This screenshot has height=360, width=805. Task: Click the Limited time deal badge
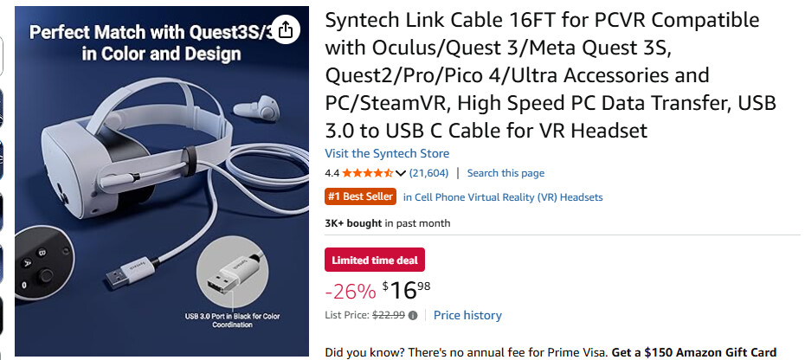(375, 260)
